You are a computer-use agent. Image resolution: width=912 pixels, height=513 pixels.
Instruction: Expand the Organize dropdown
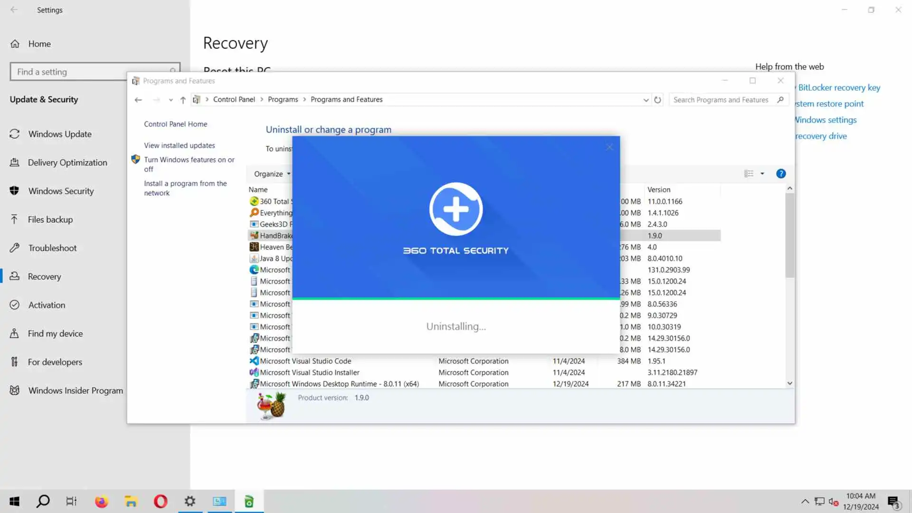[272, 174]
